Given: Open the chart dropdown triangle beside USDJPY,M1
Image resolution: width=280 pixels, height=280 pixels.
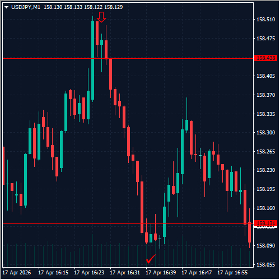Looking at the screenshot, I should (x=7, y=7).
